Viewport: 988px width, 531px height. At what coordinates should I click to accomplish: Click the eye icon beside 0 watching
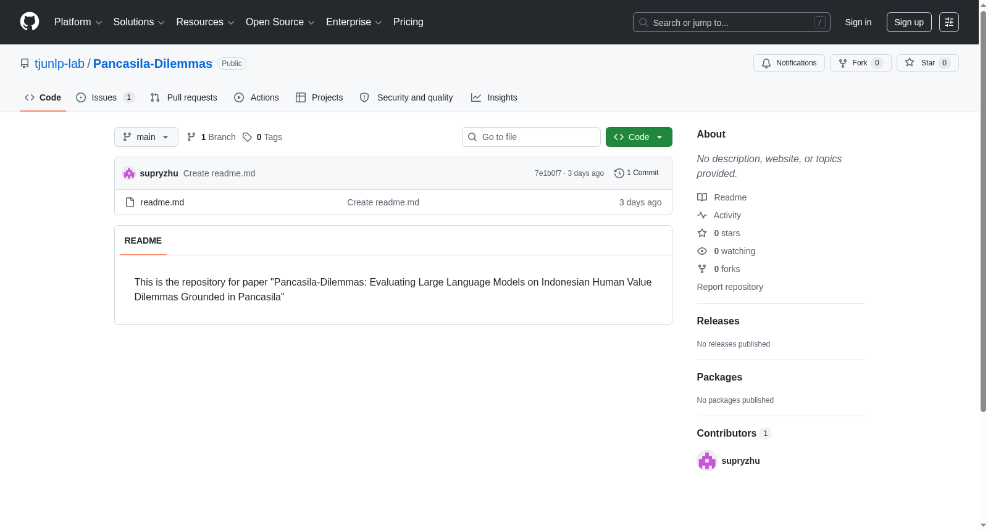click(702, 251)
